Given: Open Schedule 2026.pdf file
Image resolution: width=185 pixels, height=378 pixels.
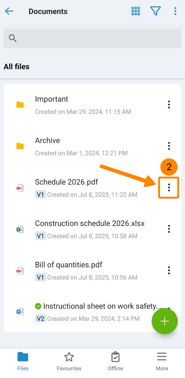Looking at the screenshot, I should [x=67, y=182].
